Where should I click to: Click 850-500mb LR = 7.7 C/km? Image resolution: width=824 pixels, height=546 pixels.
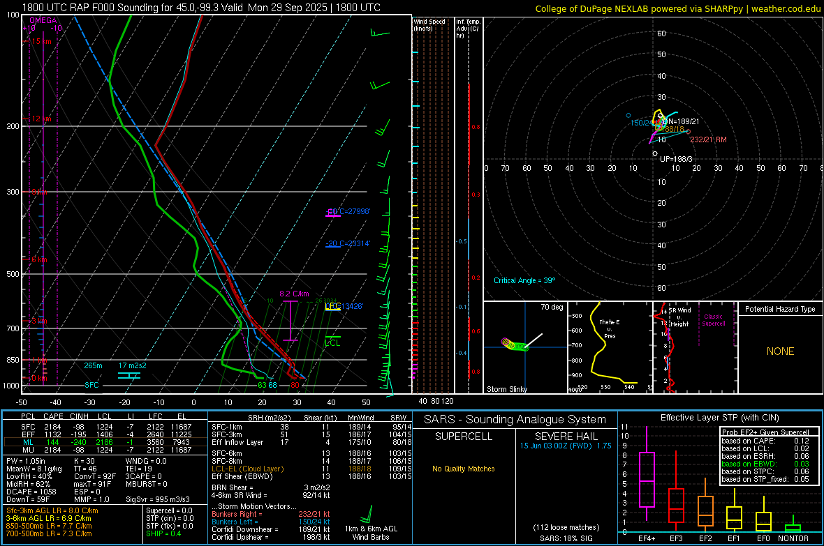[49, 526]
